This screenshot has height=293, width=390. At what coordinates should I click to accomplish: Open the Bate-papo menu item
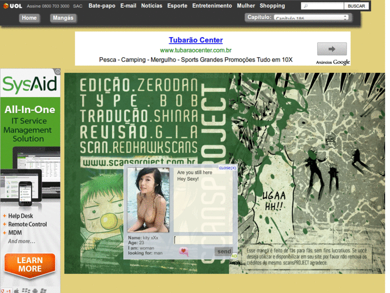coord(102,6)
